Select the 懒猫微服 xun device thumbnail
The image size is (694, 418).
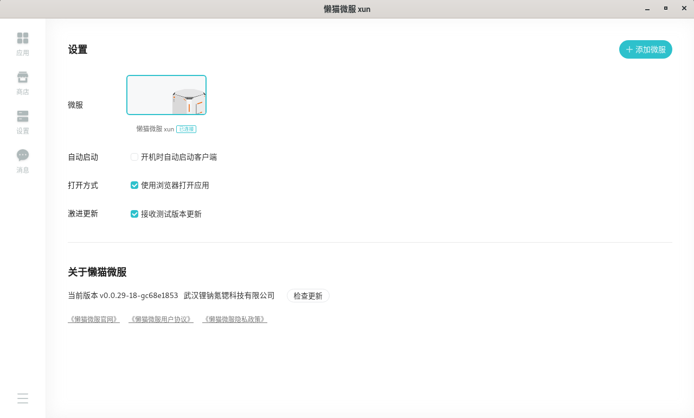(166, 95)
